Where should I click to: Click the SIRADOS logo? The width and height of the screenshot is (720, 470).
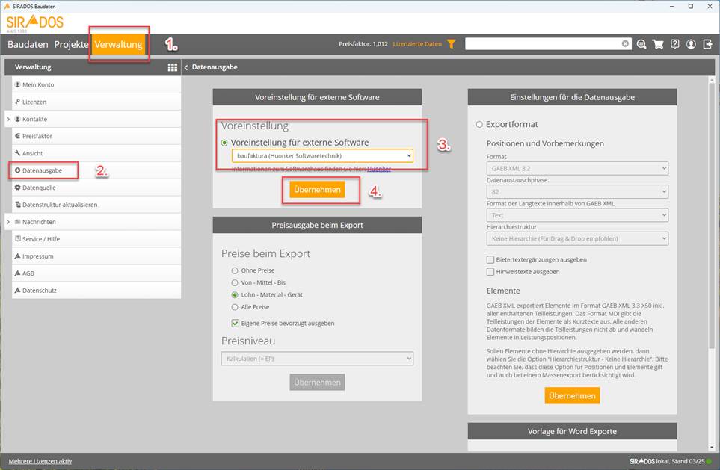[x=35, y=22]
